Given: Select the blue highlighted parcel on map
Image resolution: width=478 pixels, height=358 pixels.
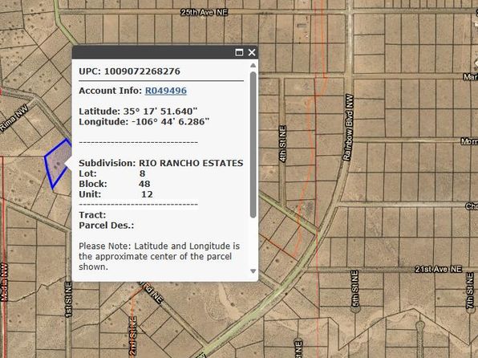Looking at the screenshot, I should point(57,163).
